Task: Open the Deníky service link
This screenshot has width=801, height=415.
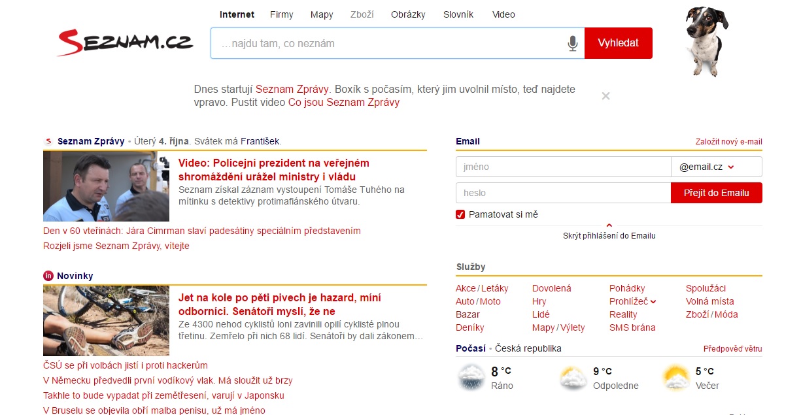Action: coord(470,327)
